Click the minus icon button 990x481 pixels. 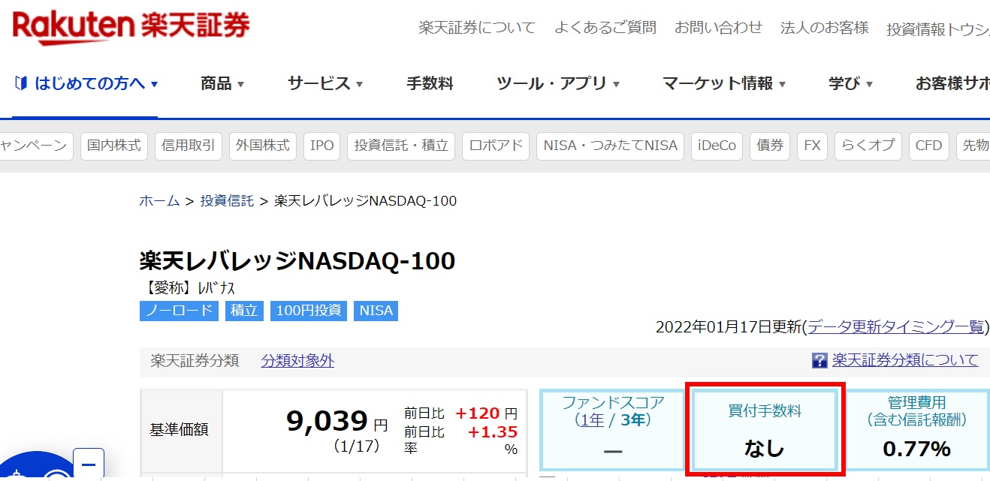tap(89, 464)
